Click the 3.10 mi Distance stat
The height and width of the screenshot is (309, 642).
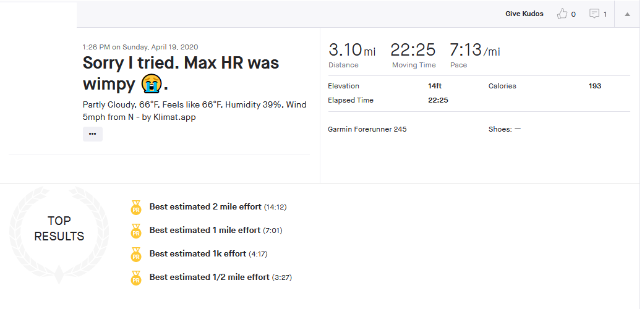coord(352,55)
